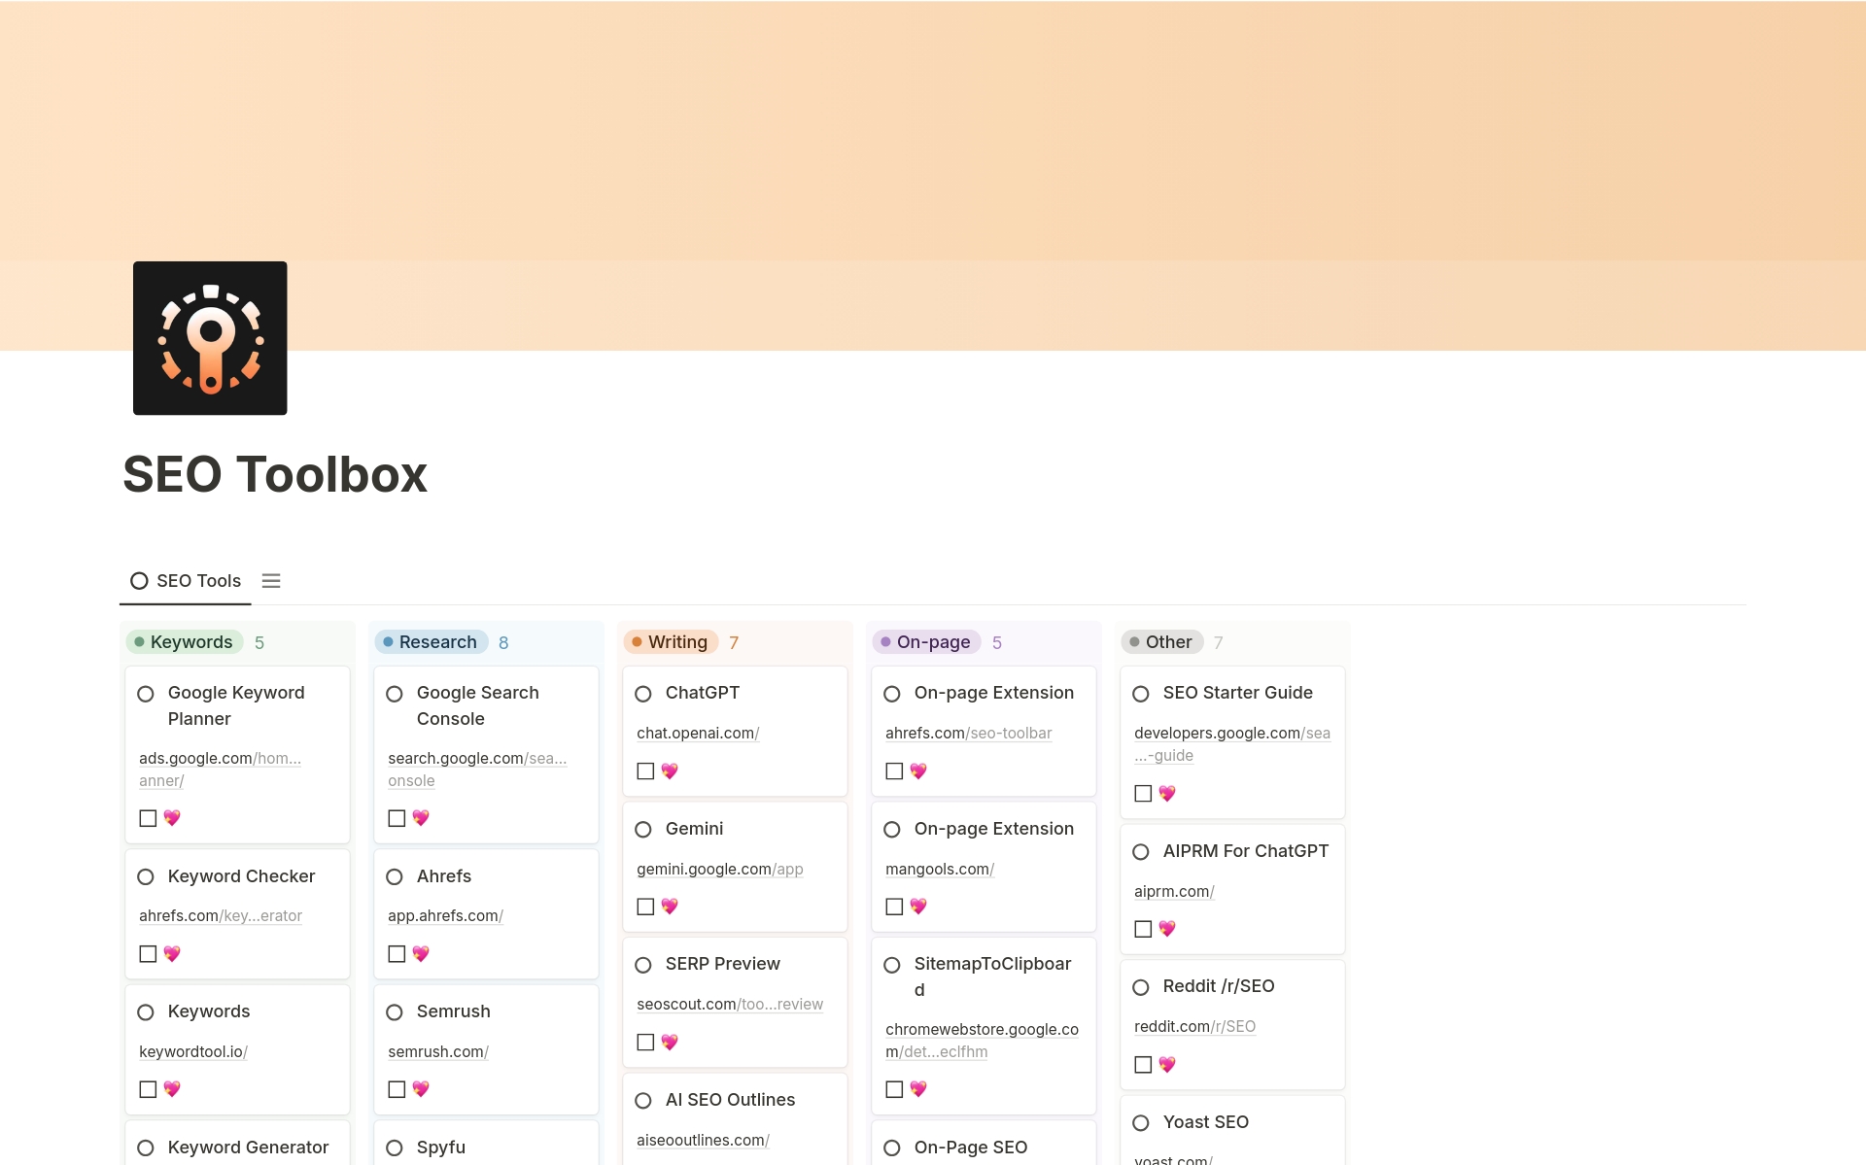Toggle checkbox for ChatGPT entry
This screenshot has width=1866, height=1165.
pyautogui.click(x=645, y=770)
